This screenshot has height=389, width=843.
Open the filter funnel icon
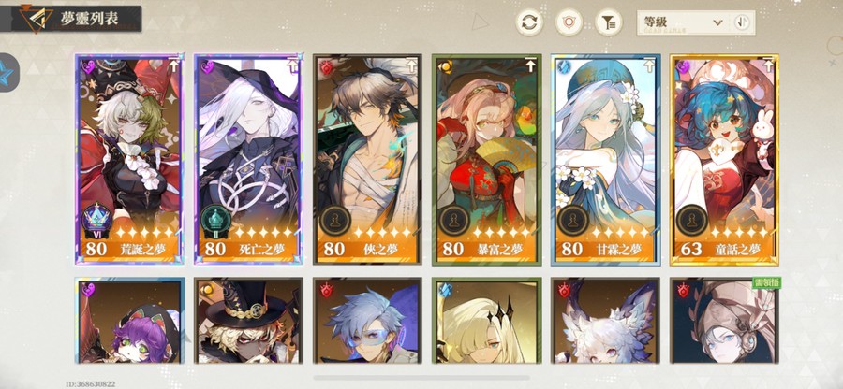click(x=609, y=23)
